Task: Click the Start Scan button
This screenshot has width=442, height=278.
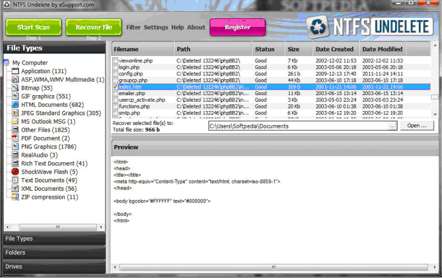Action: [x=34, y=27]
